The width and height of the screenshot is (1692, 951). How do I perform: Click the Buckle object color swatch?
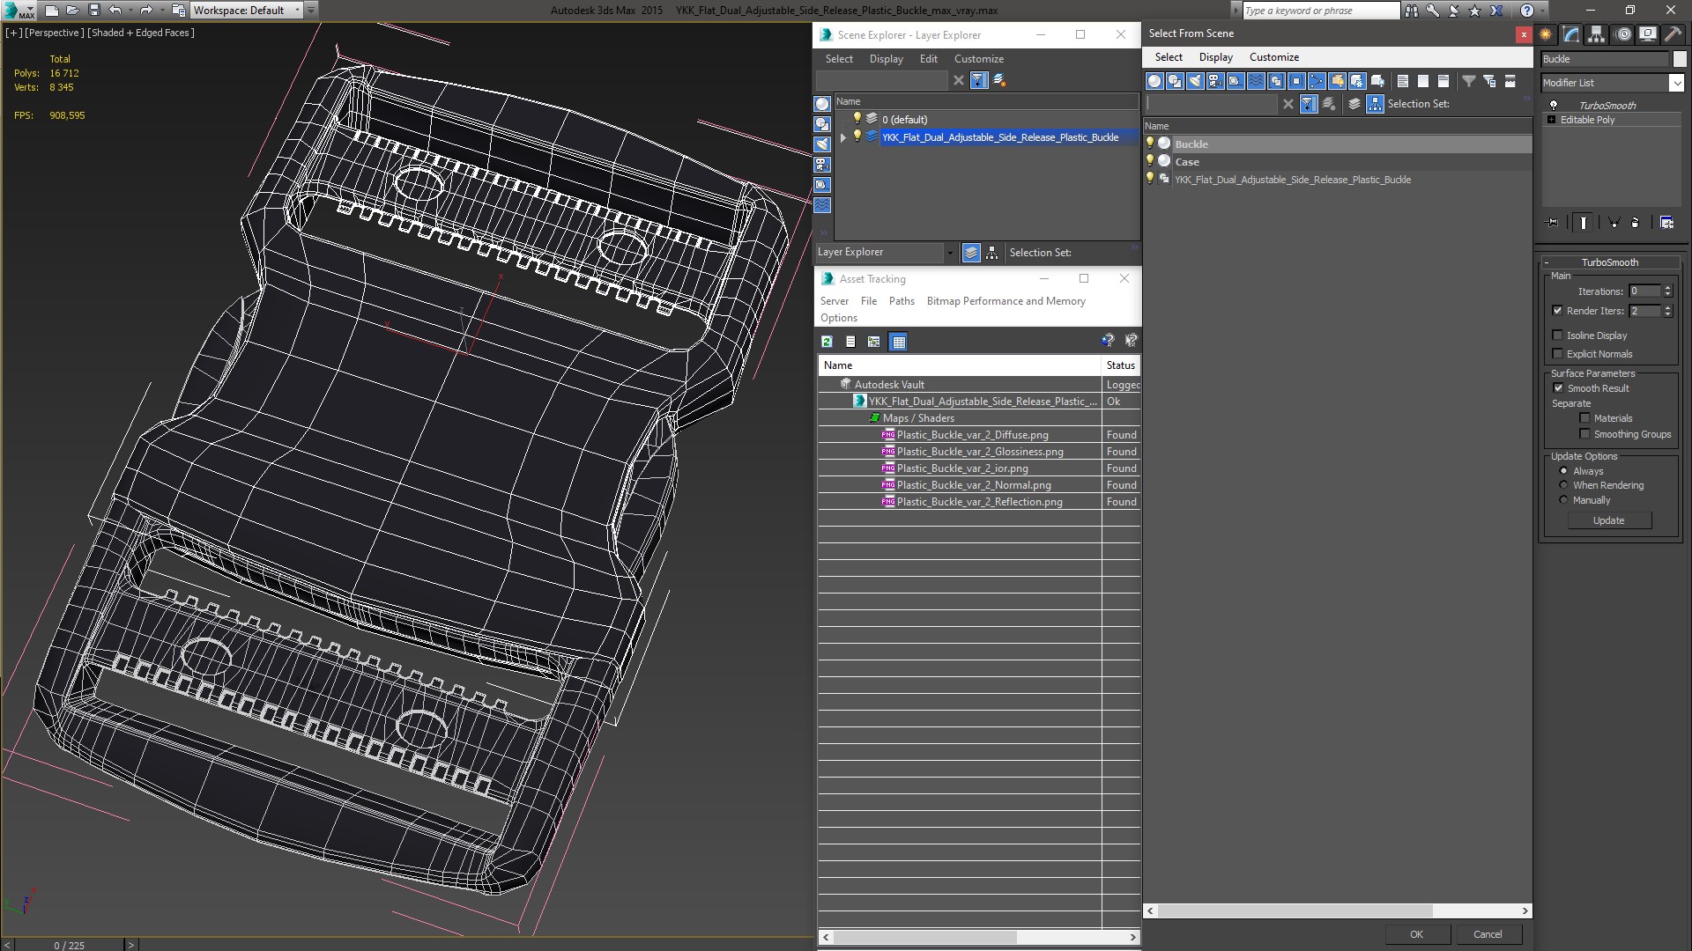(x=1678, y=59)
